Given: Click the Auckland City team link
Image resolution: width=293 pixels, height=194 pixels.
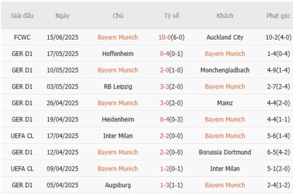Looking at the screenshot, I should [224, 37].
